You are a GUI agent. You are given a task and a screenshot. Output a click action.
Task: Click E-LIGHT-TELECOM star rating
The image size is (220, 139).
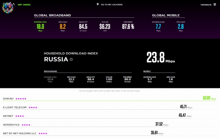[x=34, y=107]
